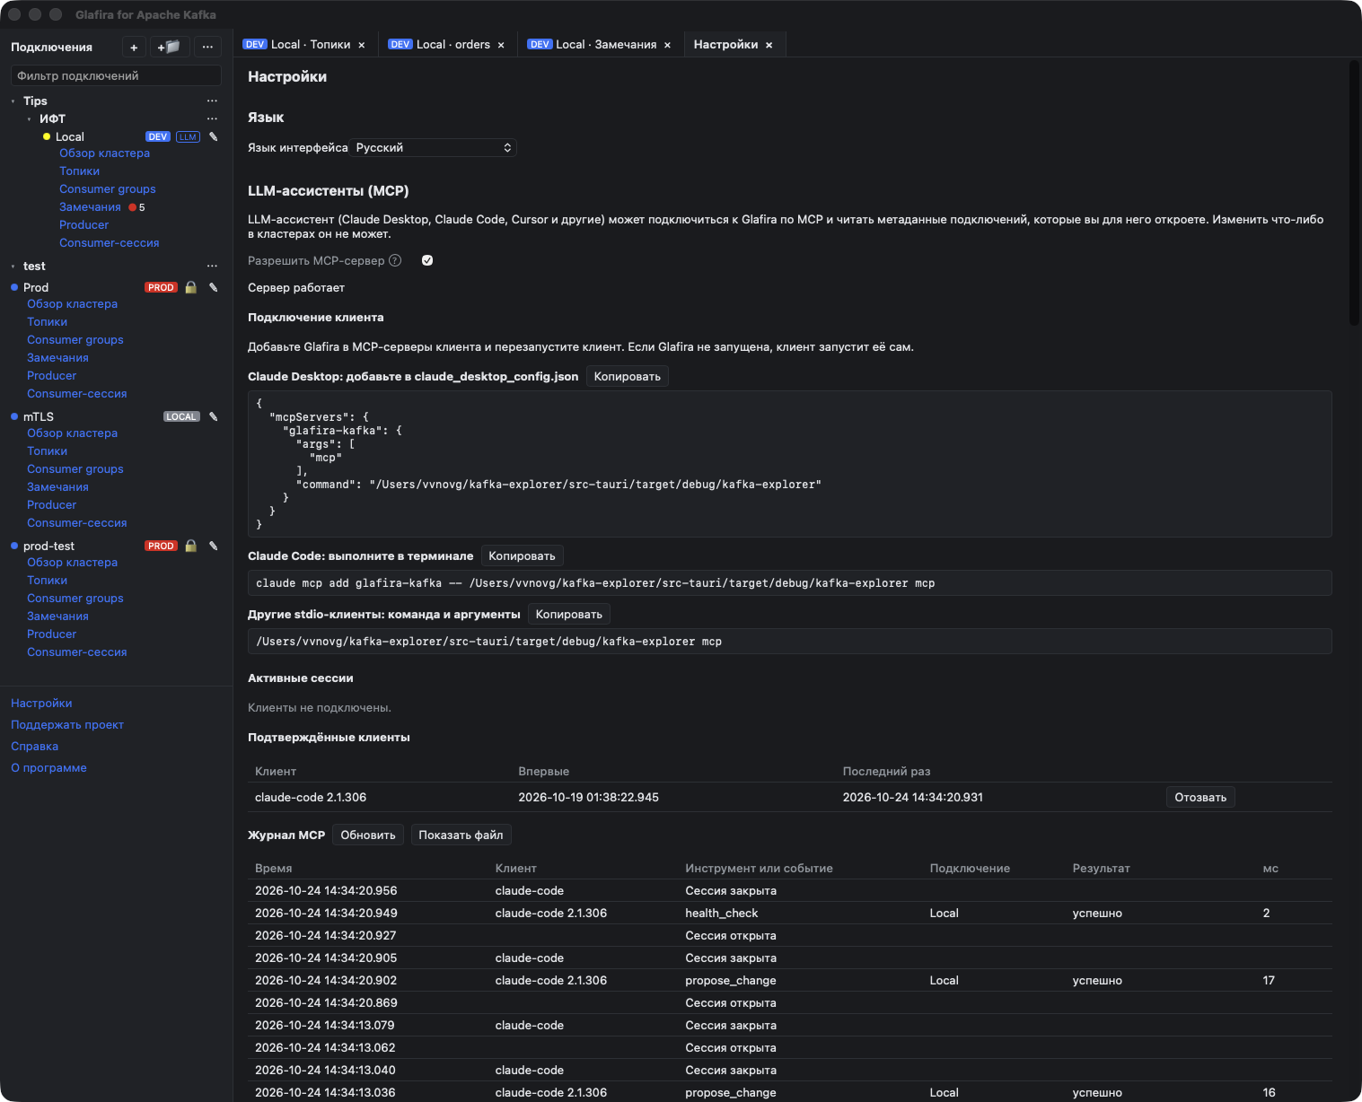Open the ellipsis menu beside Подключения
The height and width of the screenshot is (1102, 1362).
[x=207, y=47]
